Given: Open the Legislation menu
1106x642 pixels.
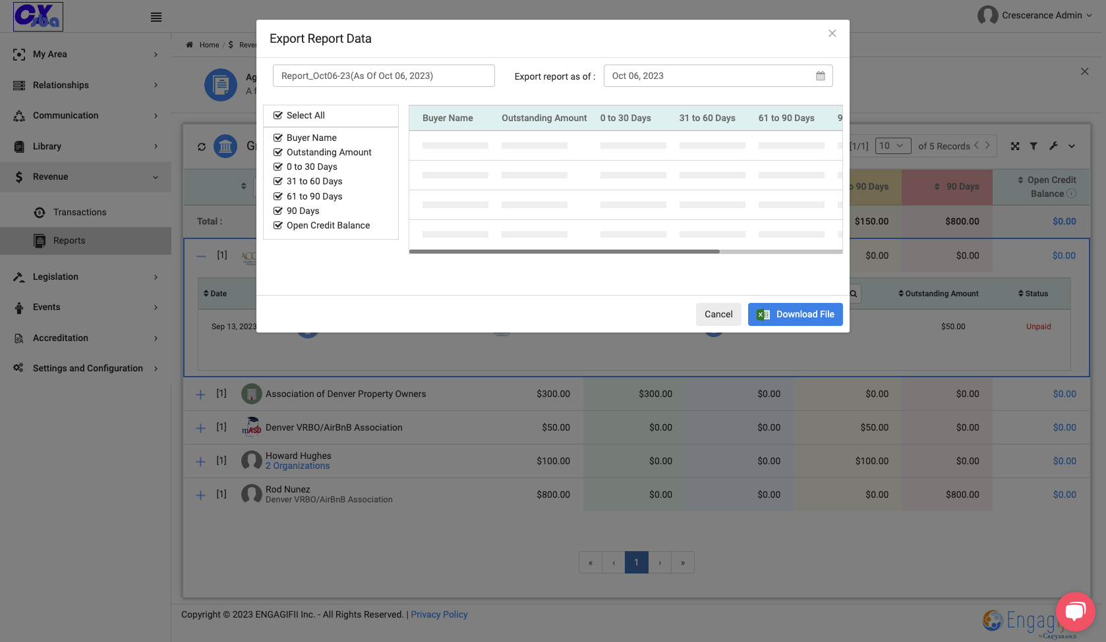Looking at the screenshot, I should [x=86, y=277].
